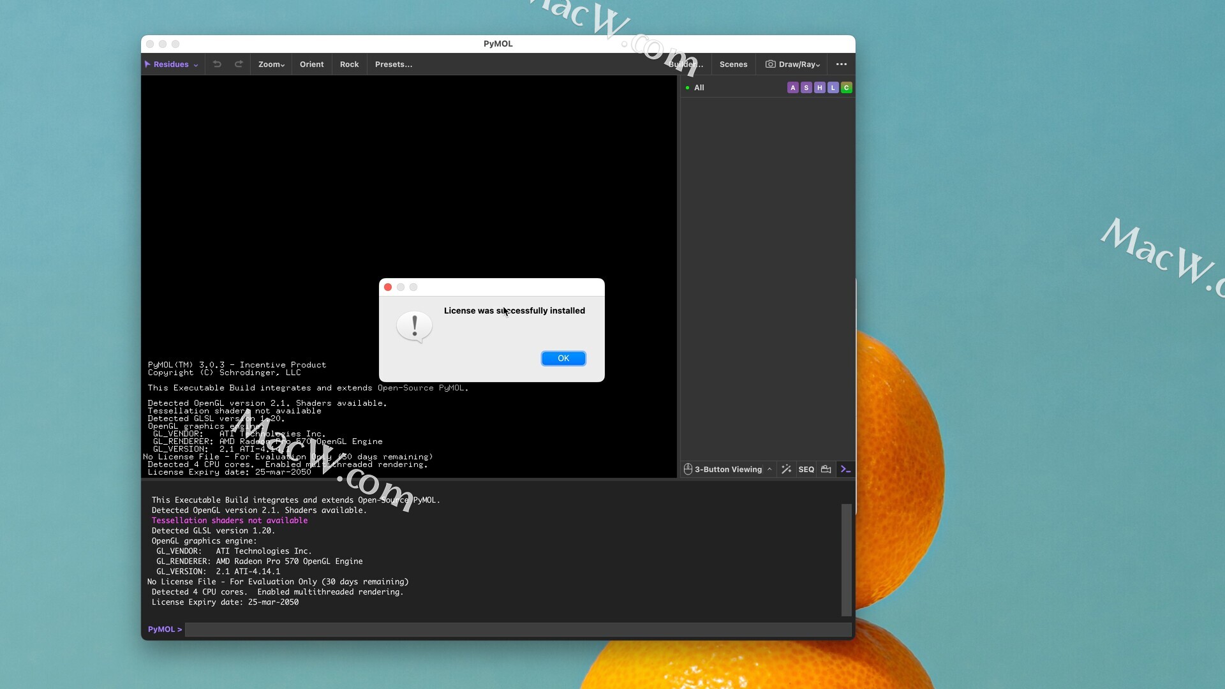Click the 'PyMOL >' prompt label
Viewport: 1225px width, 689px height.
[x=165, y=630]
